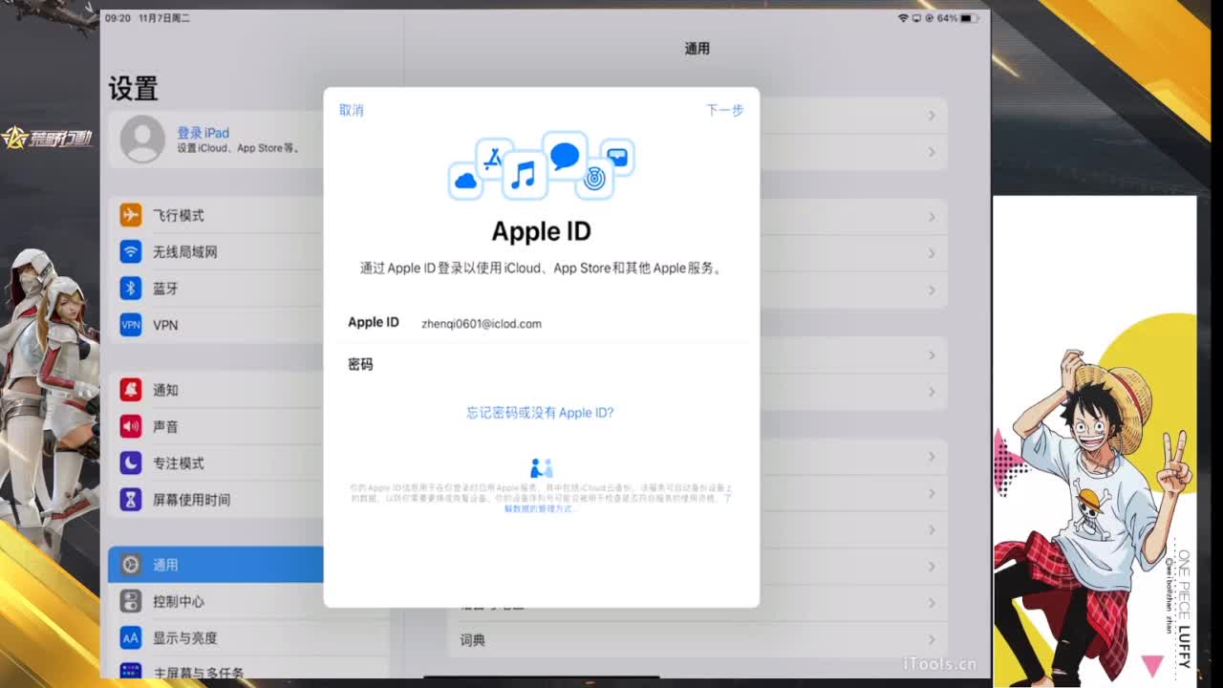Tap the Notifications (通知) bell icon

coord(131,390)
